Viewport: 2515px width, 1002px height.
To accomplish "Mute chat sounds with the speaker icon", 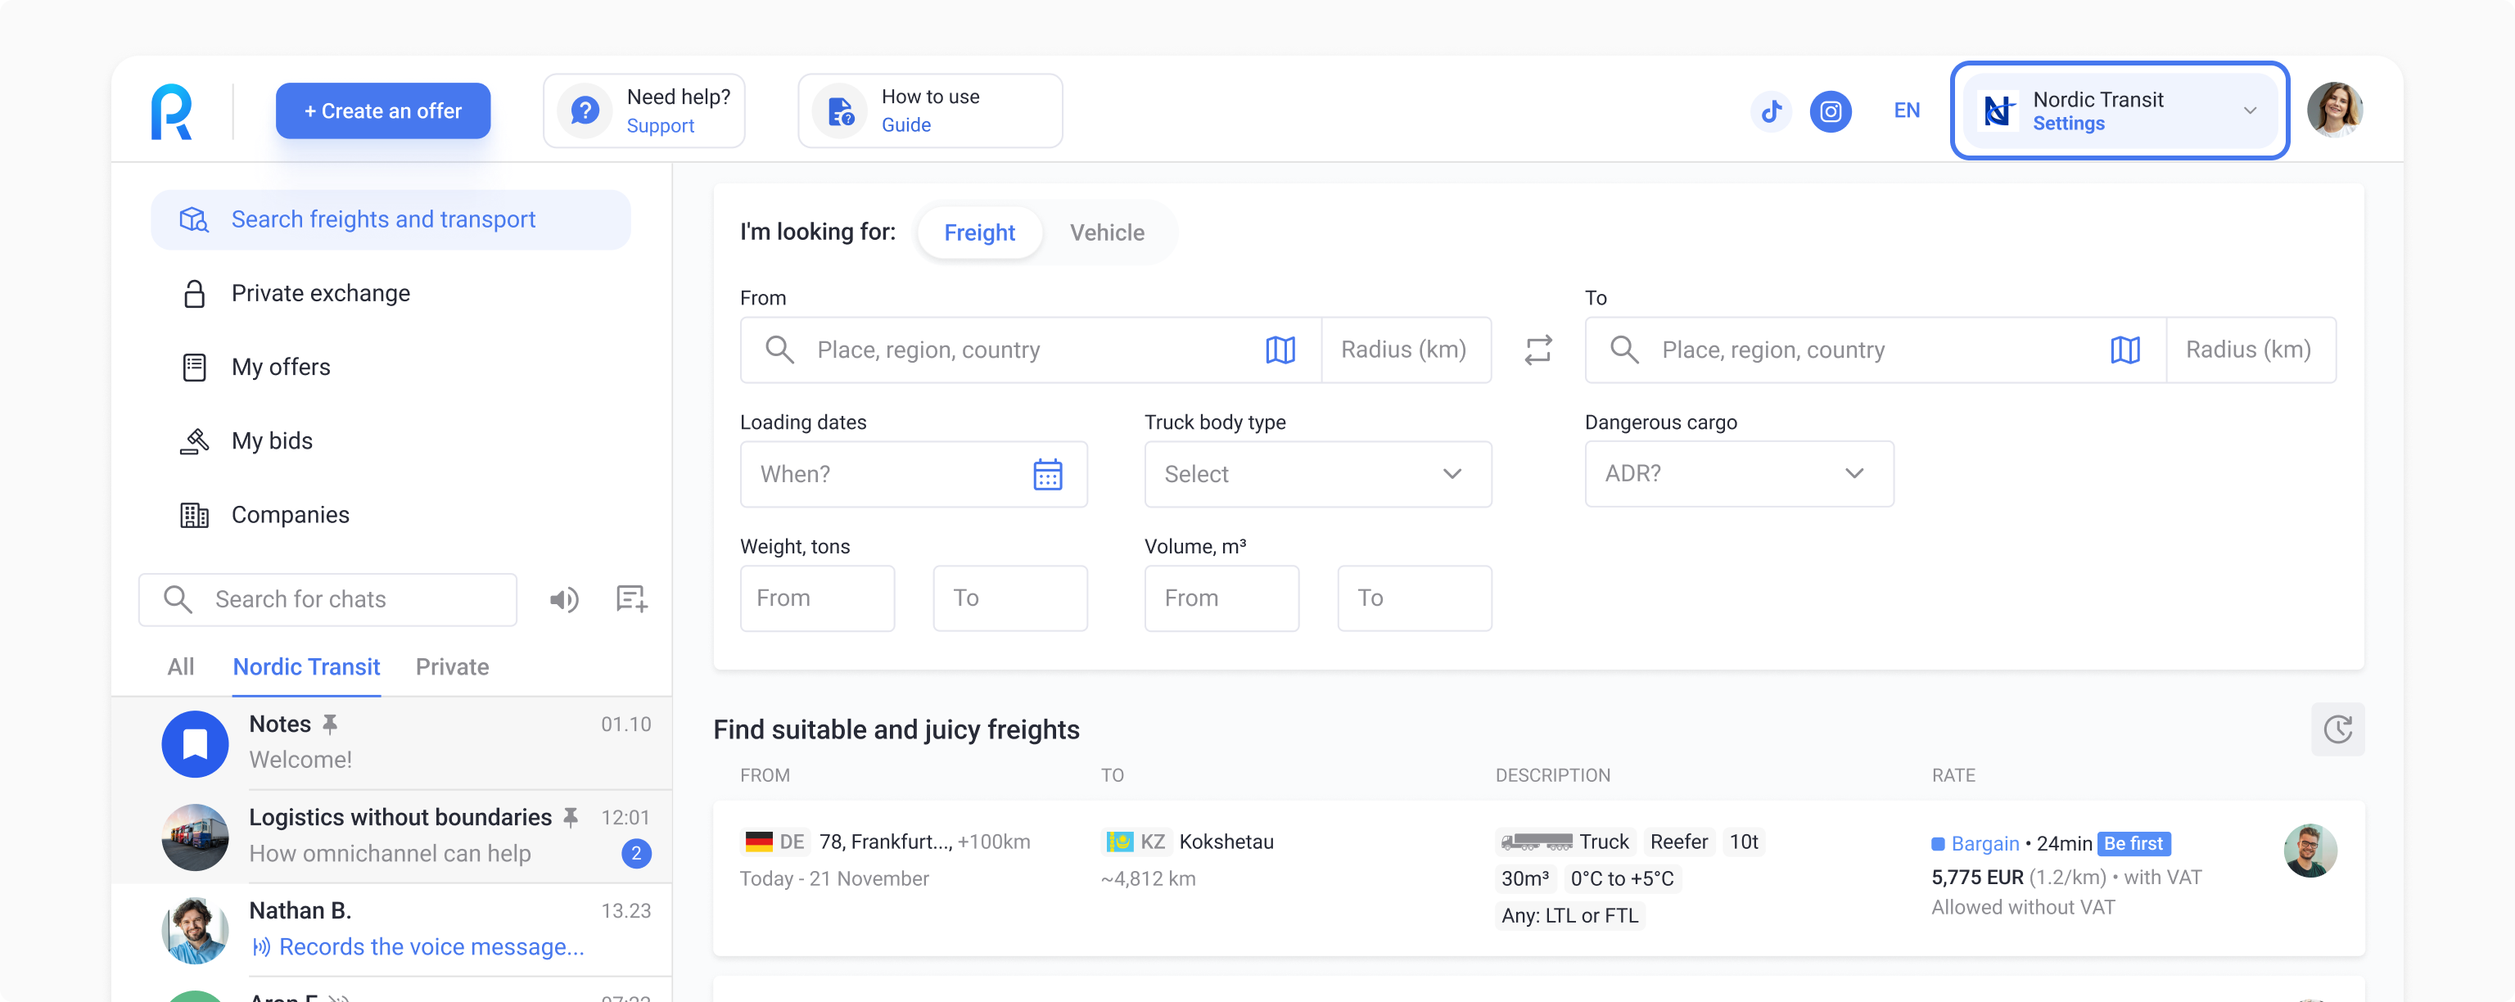I will point(564,599).
